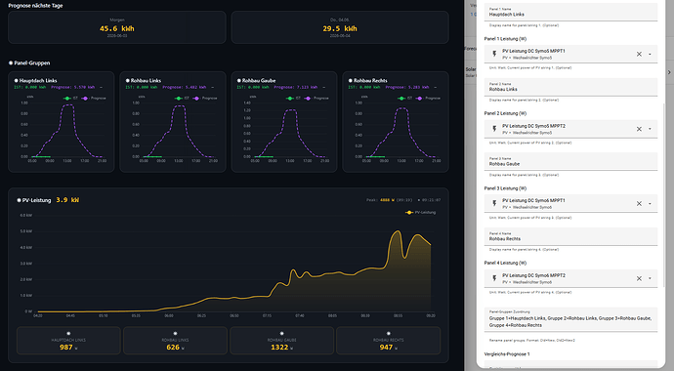Select the Rohbau Links 626 W tile
The height and width of the screenshot is (371, 674).
coord(175,341)
